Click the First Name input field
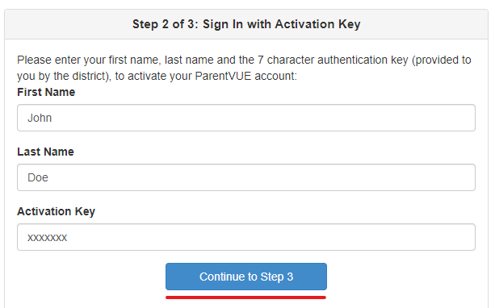 point(246,118)
